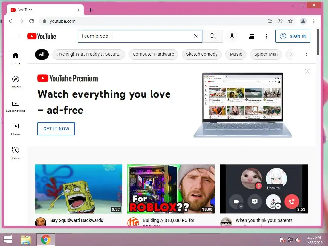The width and height of the screenshot is (328, 246).
Task: Dismiss the YouTube Premium banner
Action: coord(307,71)
